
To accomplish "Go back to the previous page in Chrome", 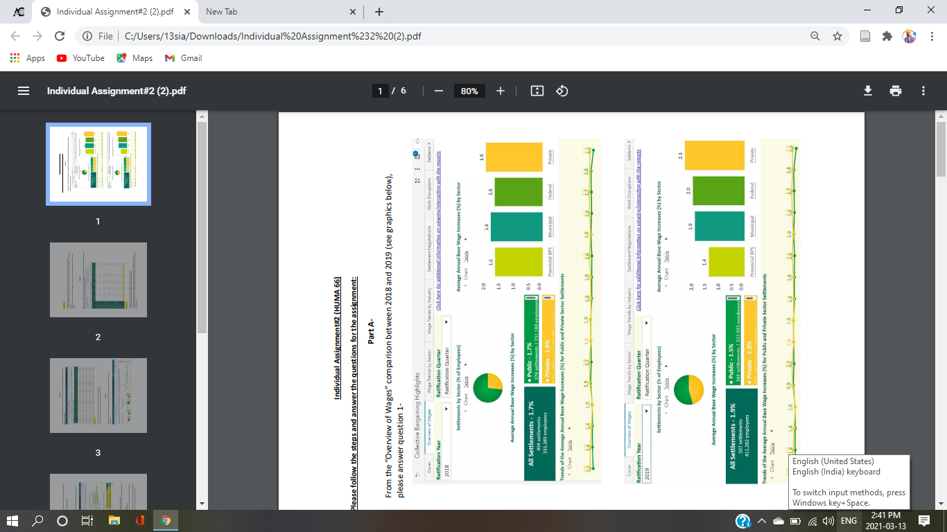I will 15,36.
